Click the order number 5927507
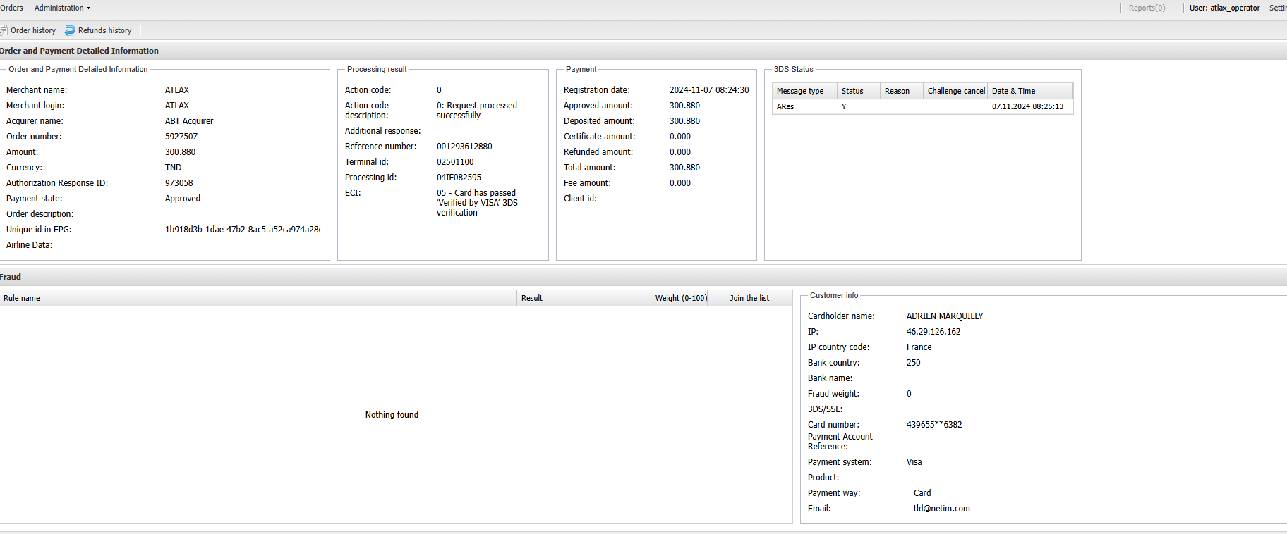 click(181, 137)
